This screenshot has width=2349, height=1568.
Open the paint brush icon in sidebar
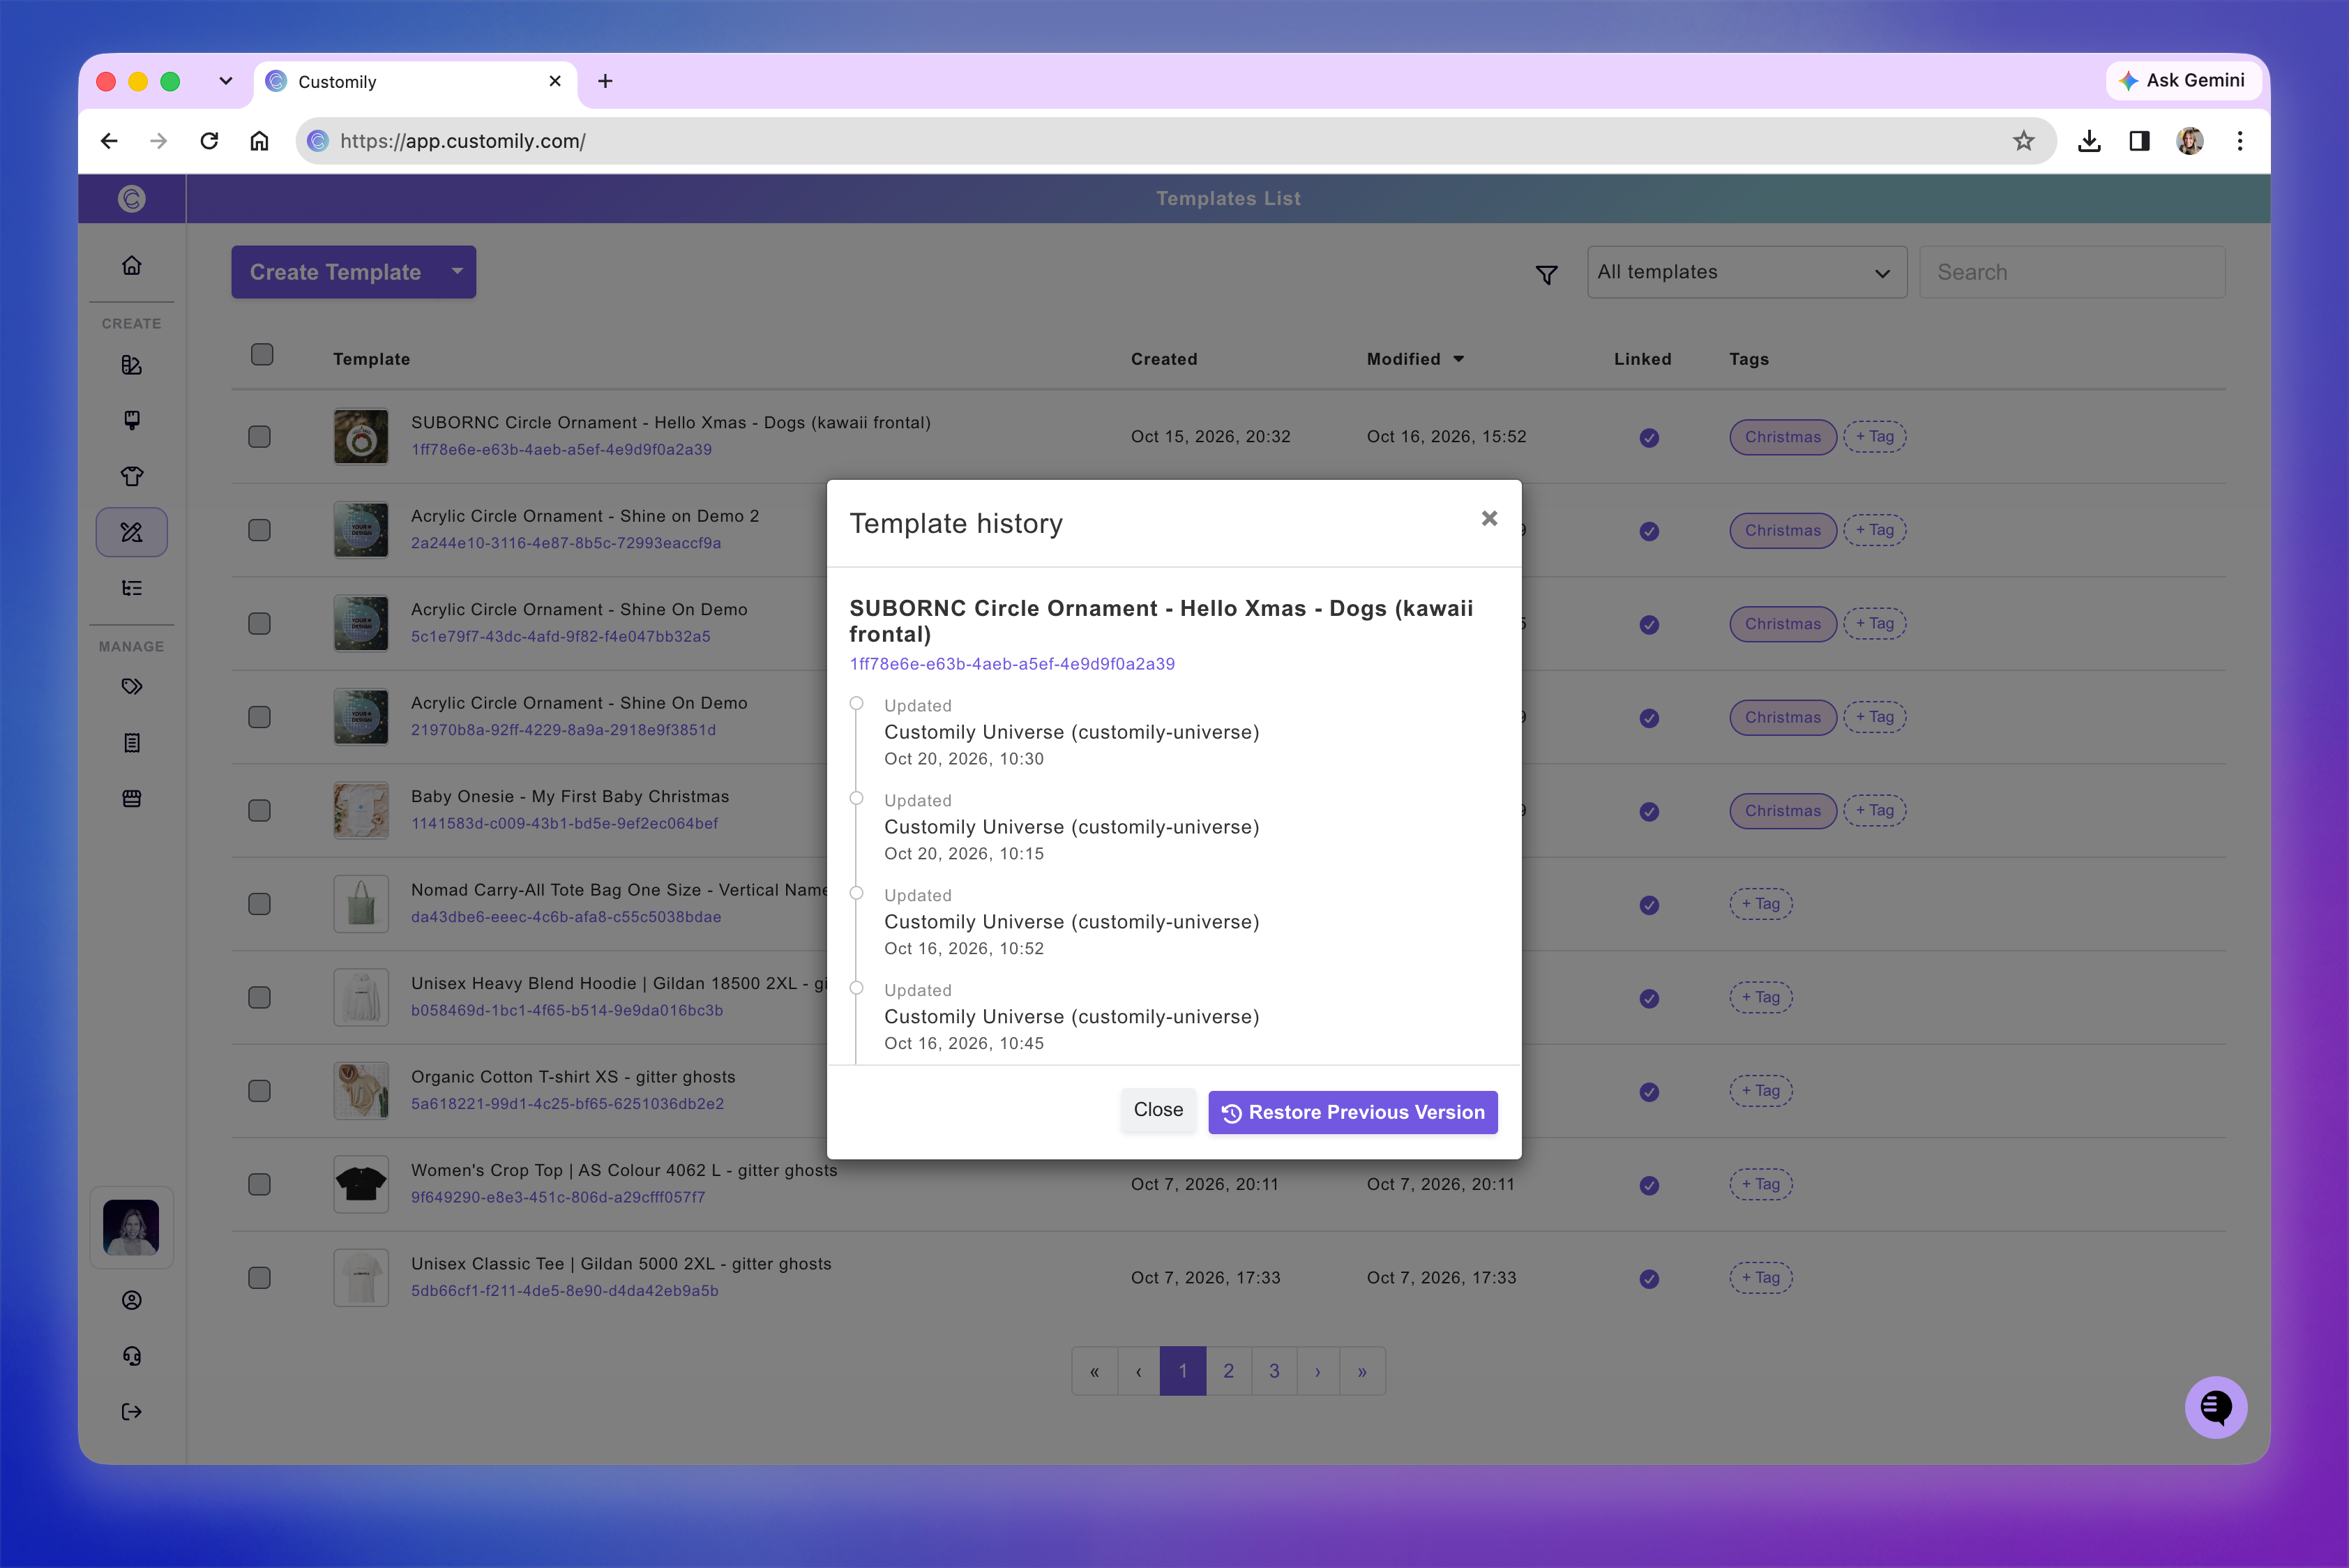pos(131,420)
